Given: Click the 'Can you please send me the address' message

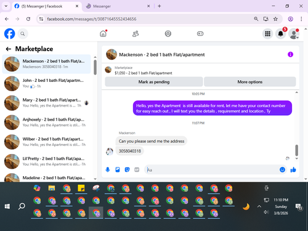Looking at the screenshot, I should (x=152, y=141).
